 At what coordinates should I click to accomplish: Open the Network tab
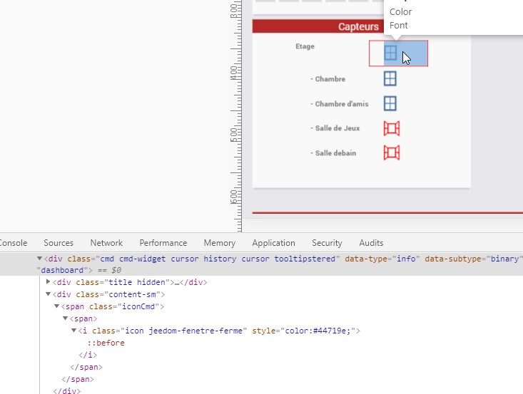[x=106, y=243]
